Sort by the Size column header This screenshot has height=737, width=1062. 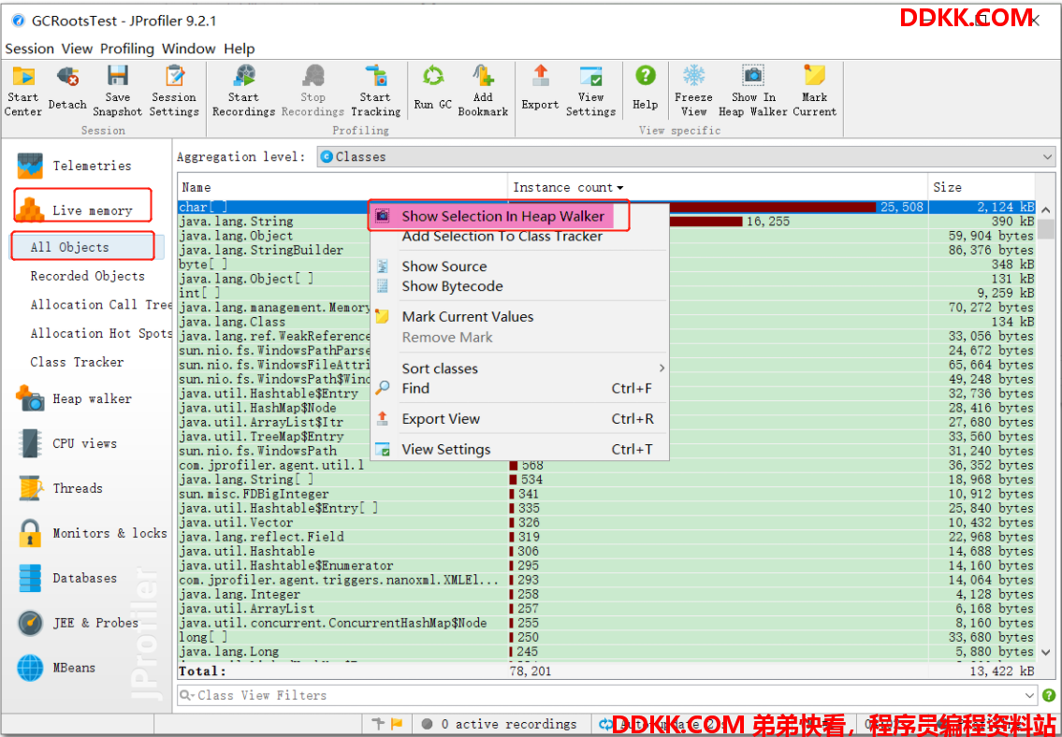[x=982, y=187]
